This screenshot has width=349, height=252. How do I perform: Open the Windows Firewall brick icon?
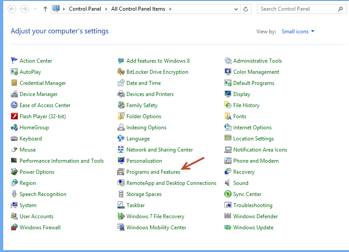pos(14,227)
